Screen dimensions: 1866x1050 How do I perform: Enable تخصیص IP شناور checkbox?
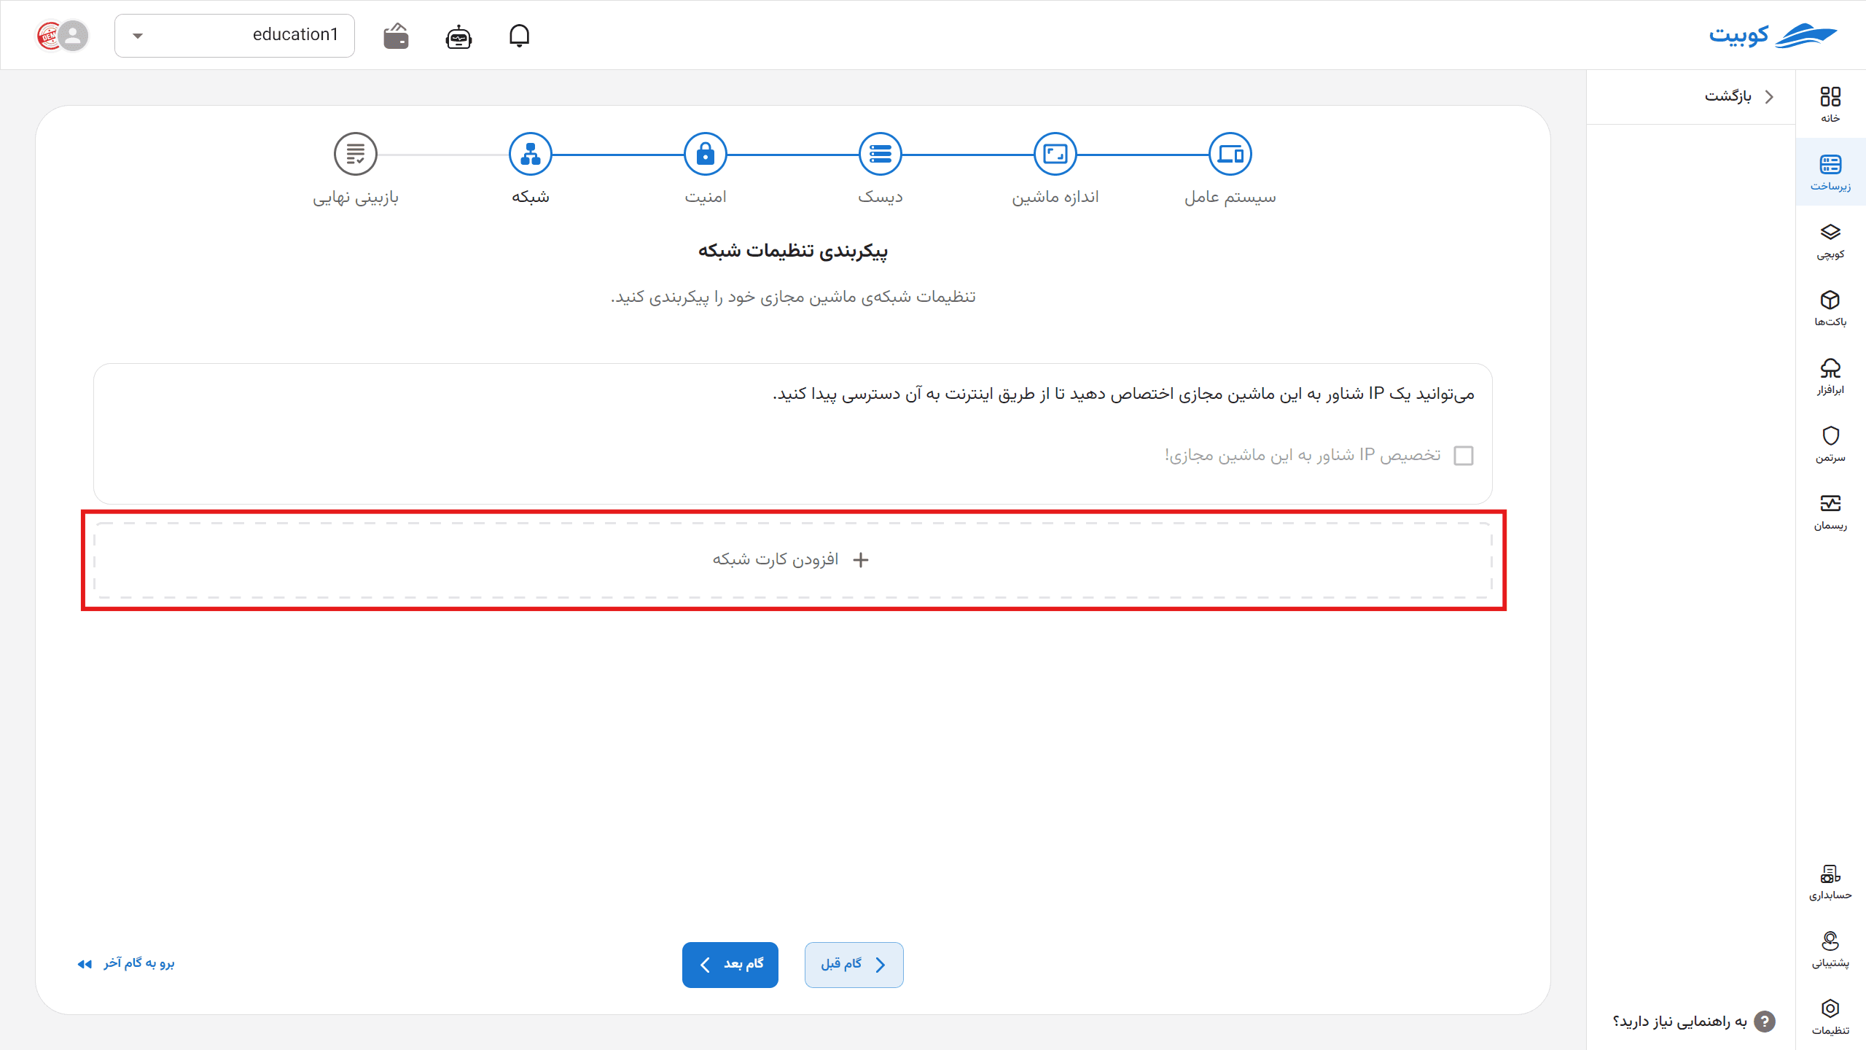coord(1464,456)
